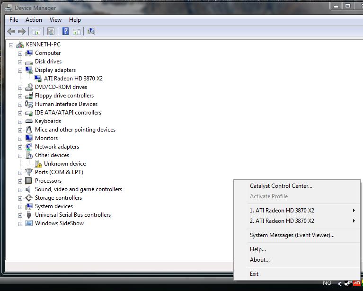Expand the Computer node
The width and height of the screenshot is (363, 291).
click(20, 53)
